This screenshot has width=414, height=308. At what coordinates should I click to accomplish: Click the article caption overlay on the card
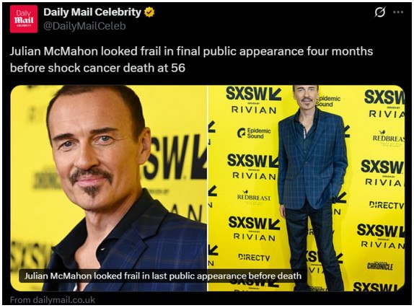[163, 276]
